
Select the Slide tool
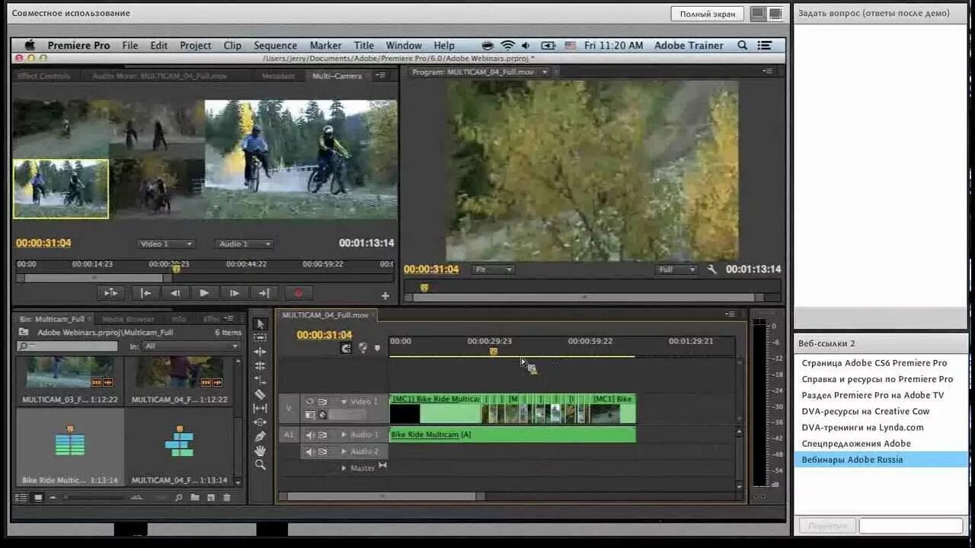click(261, 422)
